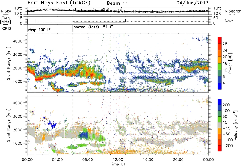Click the light green segment of the power colorbar
Screen dimensions: 241x166
coord(220,67)
